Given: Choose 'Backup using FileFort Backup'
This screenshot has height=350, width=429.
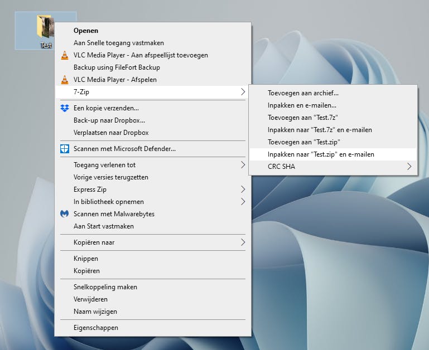Looking at the screenshot, I should [153, 67].
